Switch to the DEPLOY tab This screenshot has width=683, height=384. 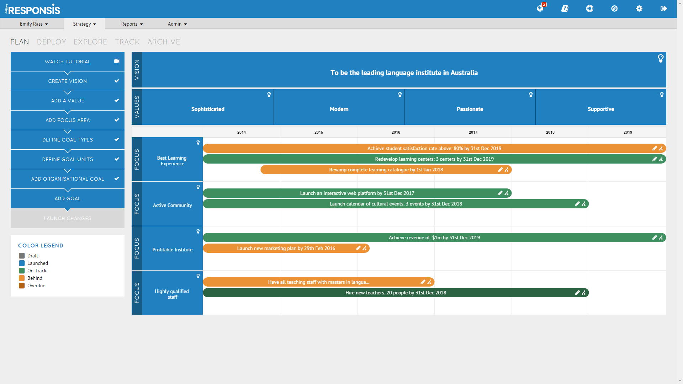pyautogui.click(x=52, y=42)
